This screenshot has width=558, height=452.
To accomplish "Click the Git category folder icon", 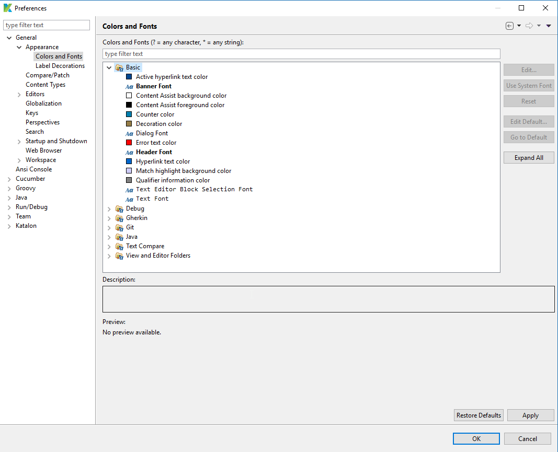I will pos(119,227).
